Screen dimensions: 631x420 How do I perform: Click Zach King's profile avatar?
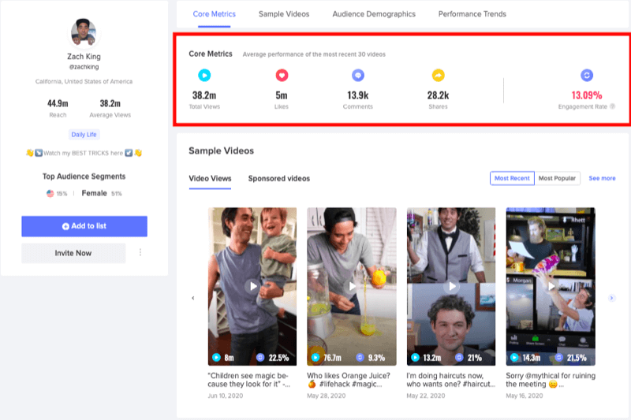pyautogui.click(x=84, y=32)
